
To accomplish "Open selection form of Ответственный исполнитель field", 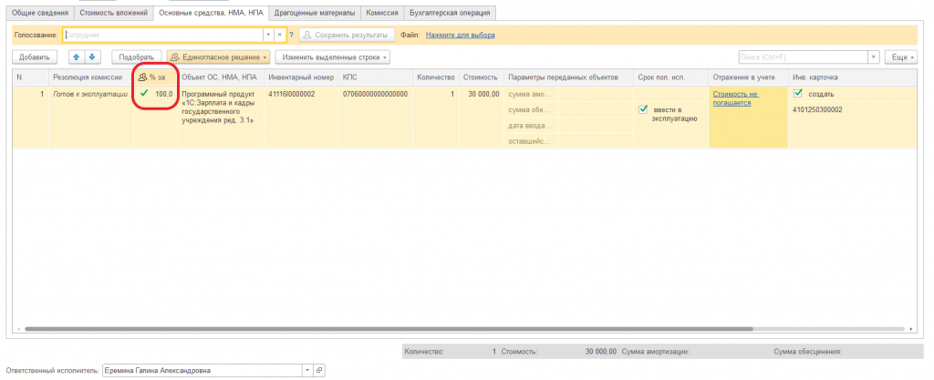I will tap(318, 371).
